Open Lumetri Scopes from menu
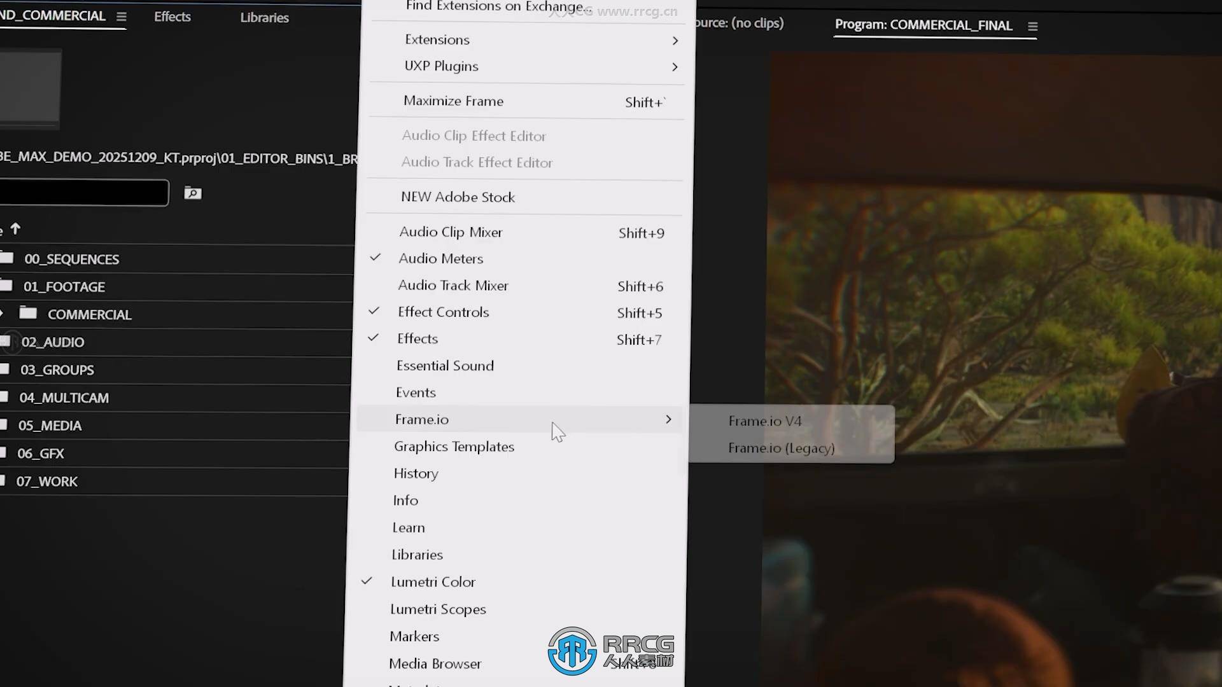1222x687 pixels. coord(438,609)
